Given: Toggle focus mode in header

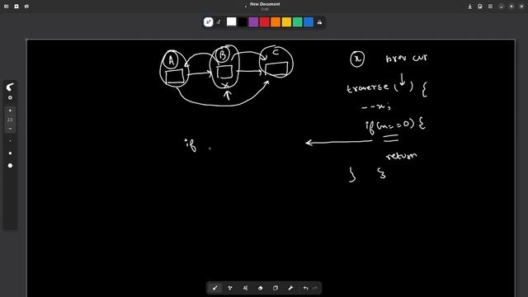Looking at the screenshot, I should coord(16,6).
